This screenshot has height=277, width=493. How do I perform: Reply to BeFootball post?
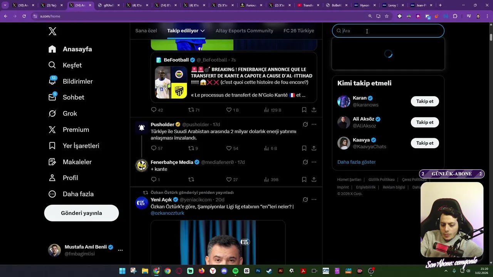[x=157, y=110]
